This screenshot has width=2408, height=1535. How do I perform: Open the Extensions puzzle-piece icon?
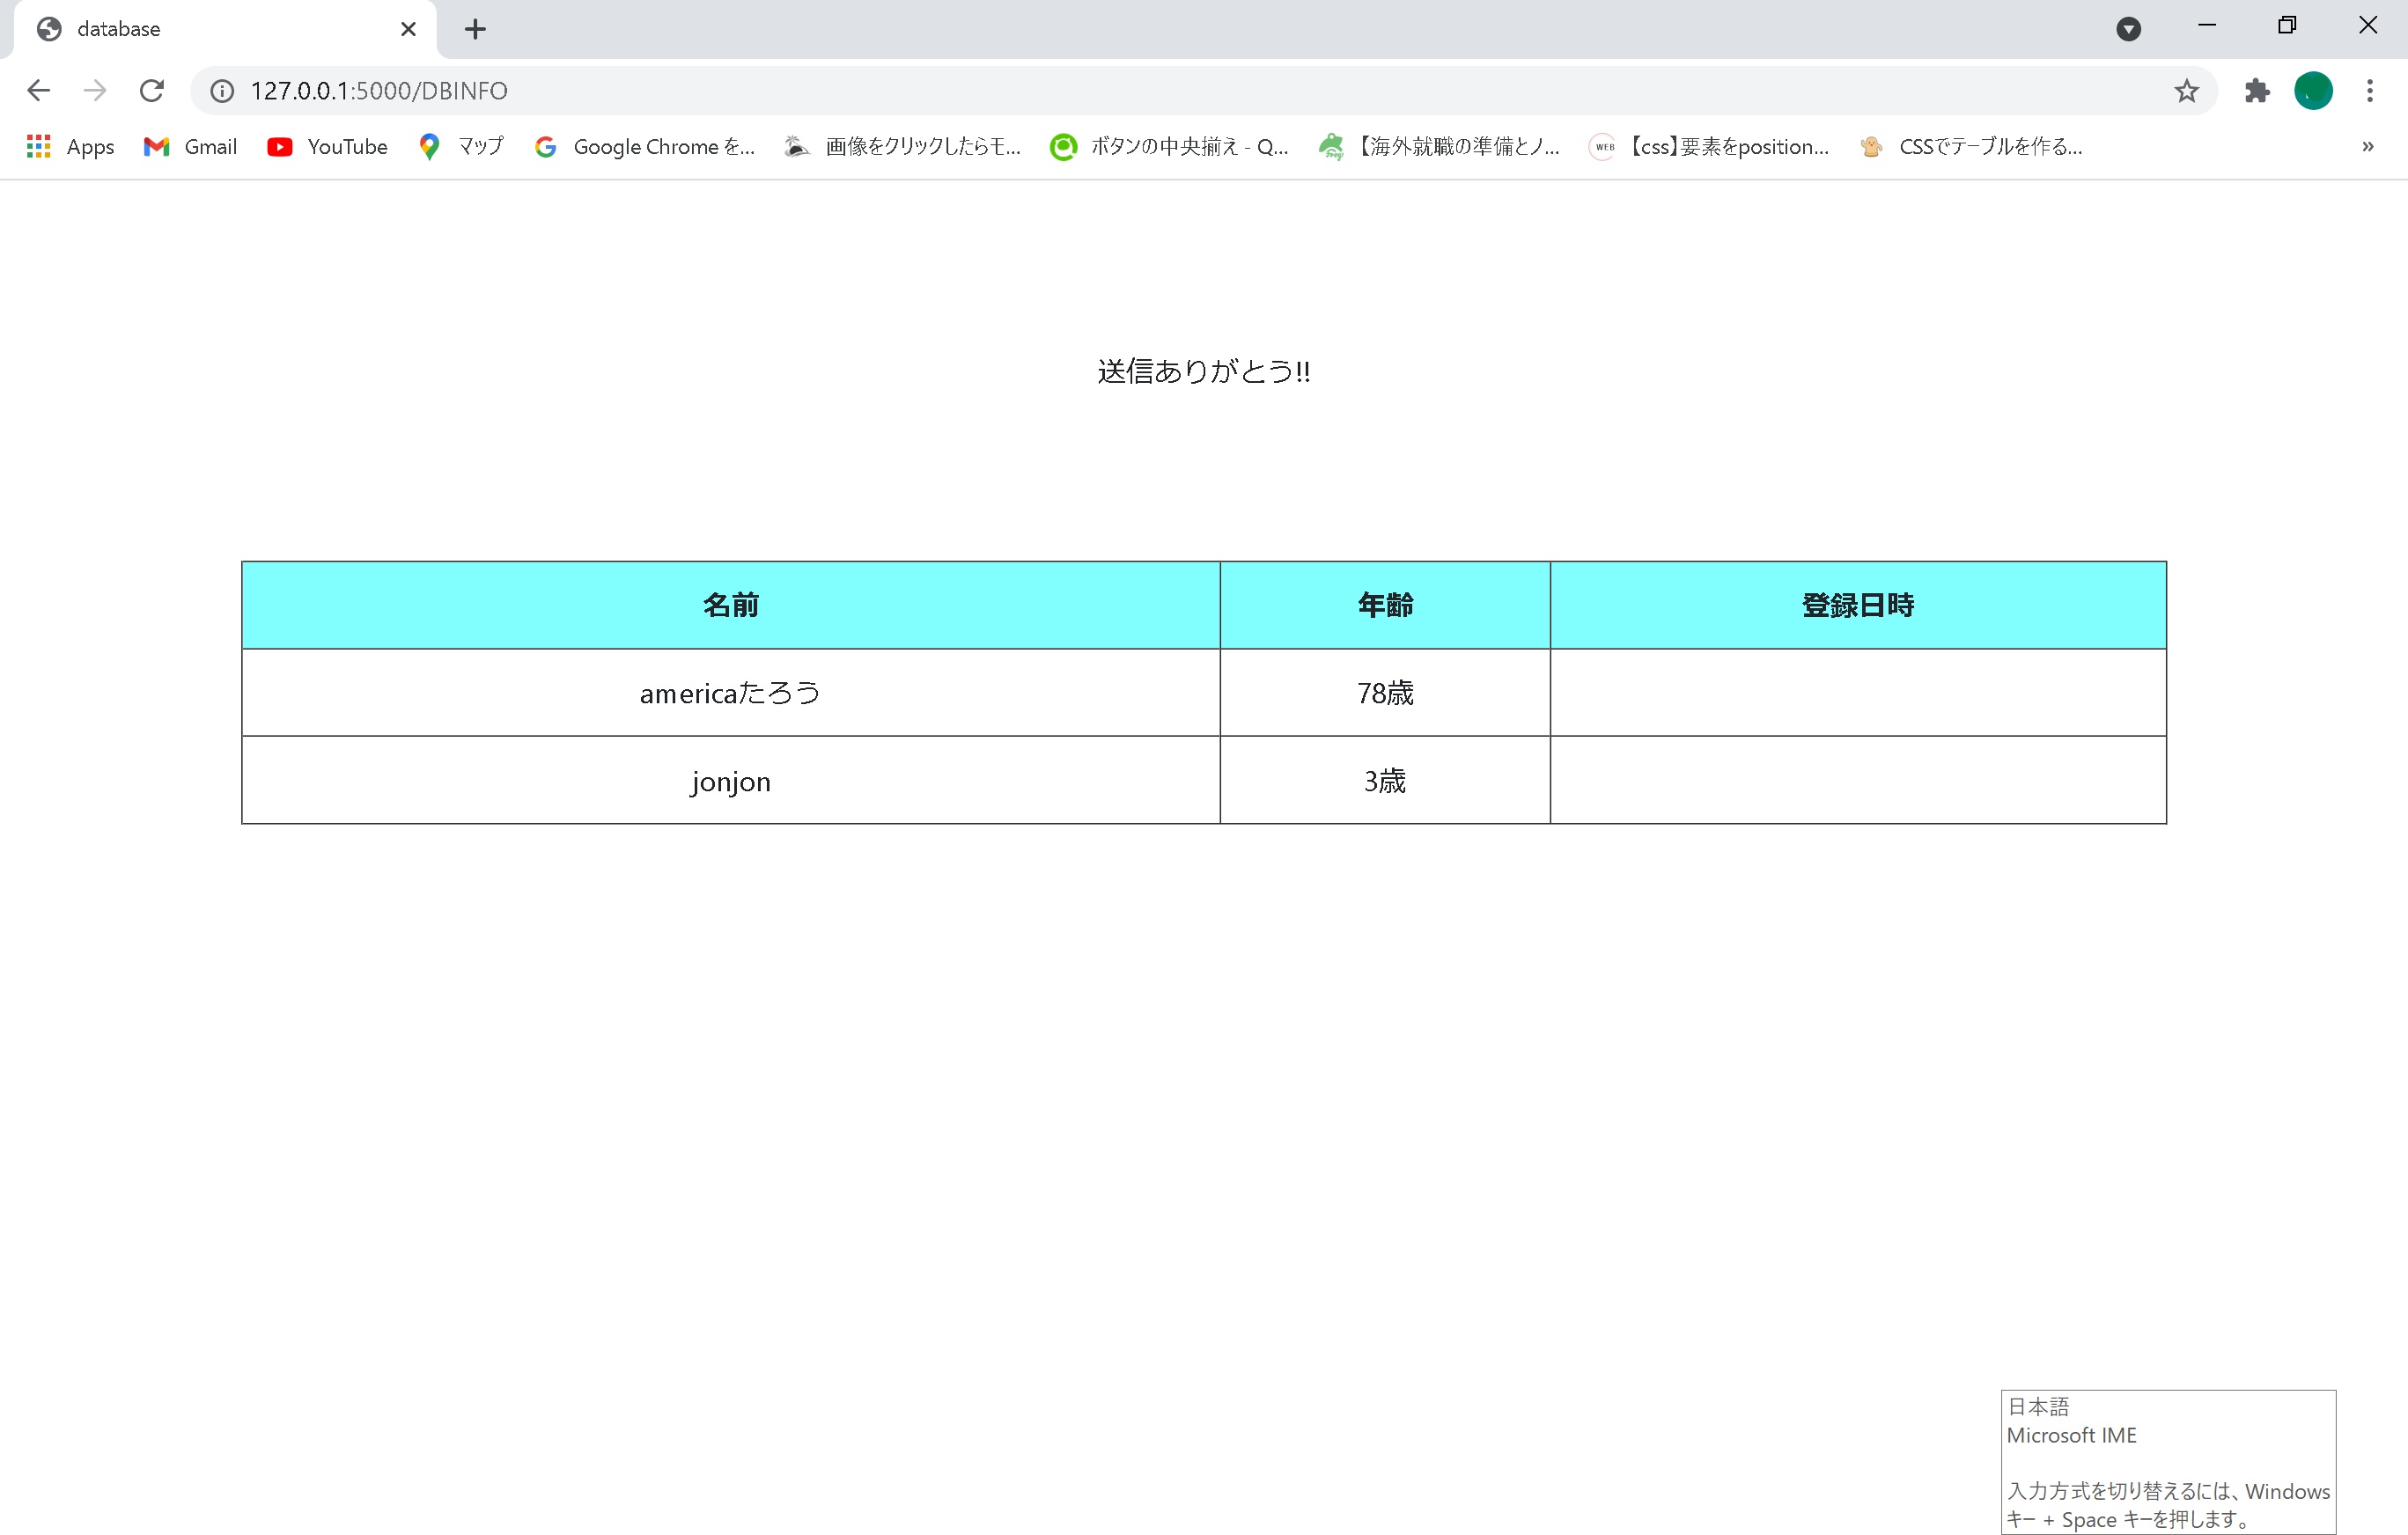click(x=2256, y=90)
